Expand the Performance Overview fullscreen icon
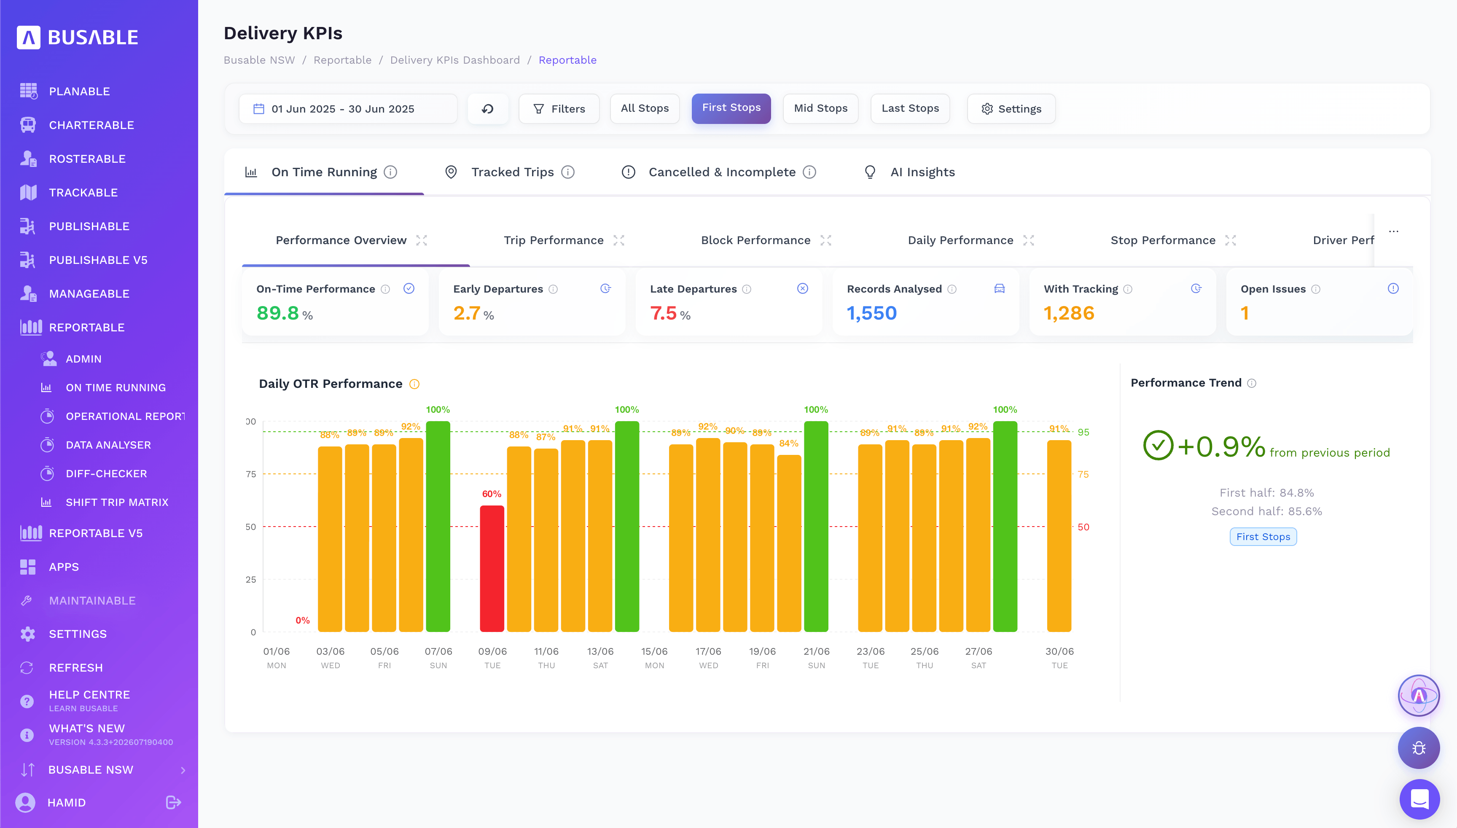Image resolution: width=1457 pixels, height=828 pixels. [x=422, y=241]
